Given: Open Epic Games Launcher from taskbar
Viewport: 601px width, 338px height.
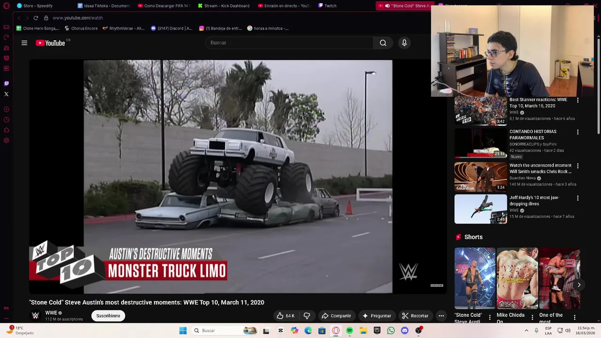Looking at the screenshot, I should [x=377, y=330].
